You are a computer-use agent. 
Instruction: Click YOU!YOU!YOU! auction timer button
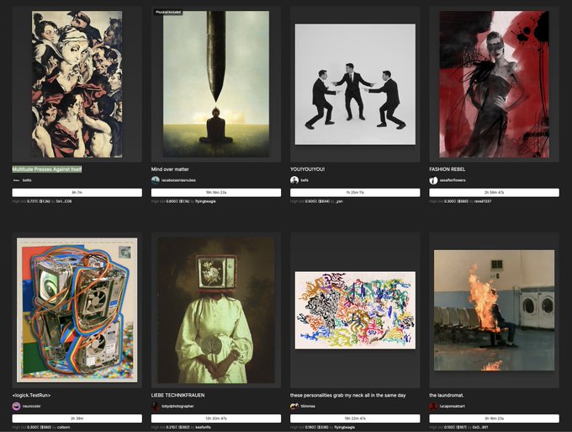355,193
